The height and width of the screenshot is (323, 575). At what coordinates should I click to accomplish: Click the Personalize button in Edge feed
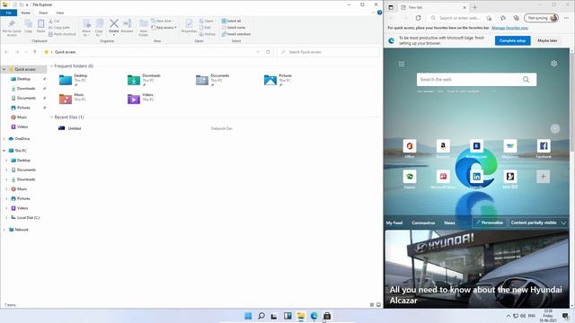click(489, 223)
